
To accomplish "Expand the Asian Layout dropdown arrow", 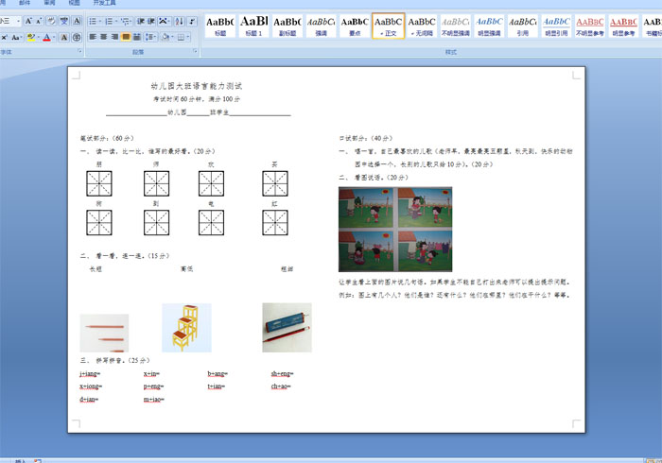I will coord(169,21).
